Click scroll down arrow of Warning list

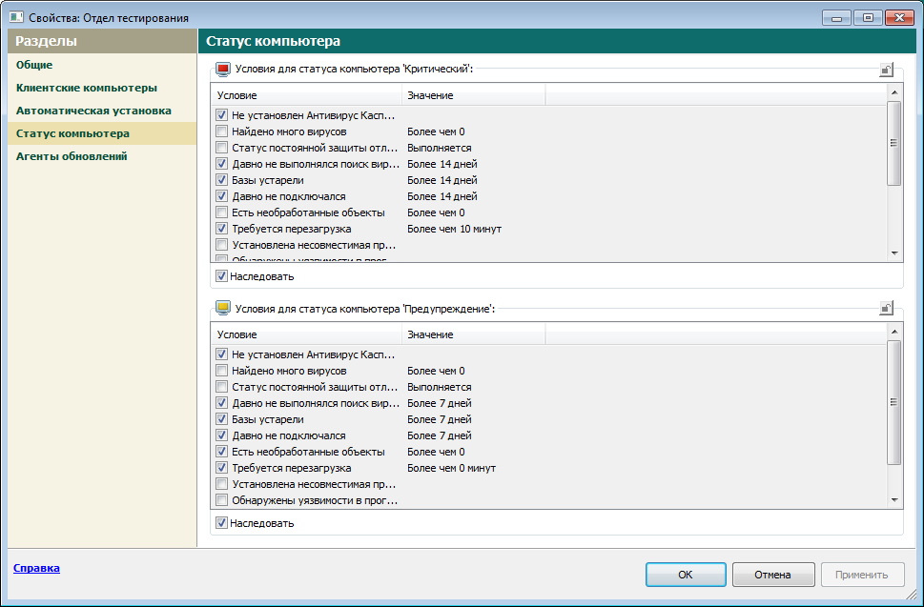click(893, 500)
